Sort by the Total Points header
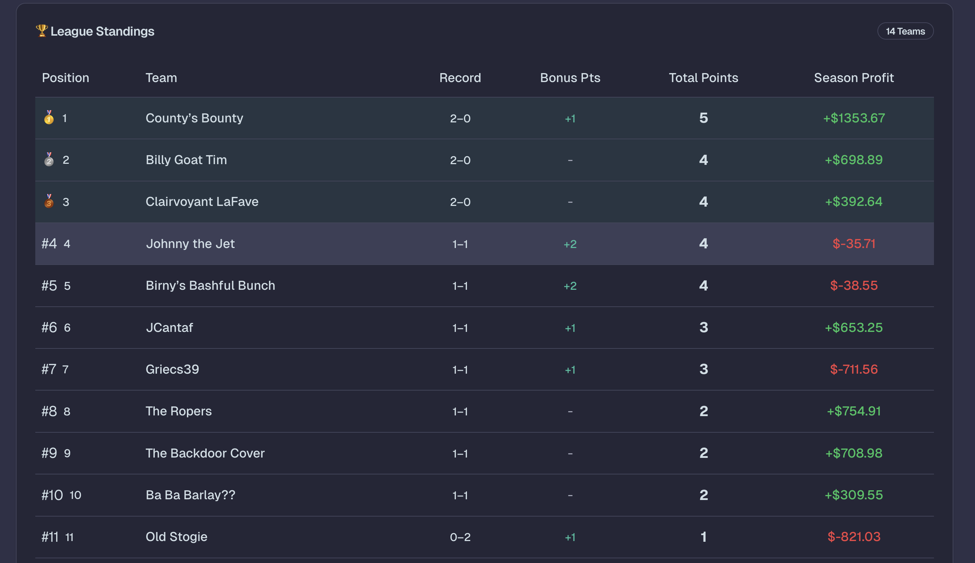This screenshot has height=563, width=975. pos(703,78)
